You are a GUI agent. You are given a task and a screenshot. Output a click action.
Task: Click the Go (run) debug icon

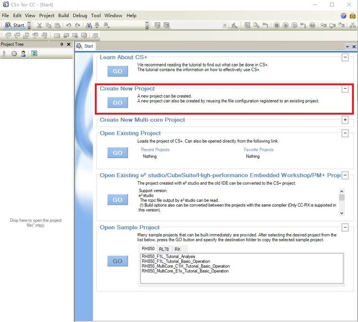point(285,25)
